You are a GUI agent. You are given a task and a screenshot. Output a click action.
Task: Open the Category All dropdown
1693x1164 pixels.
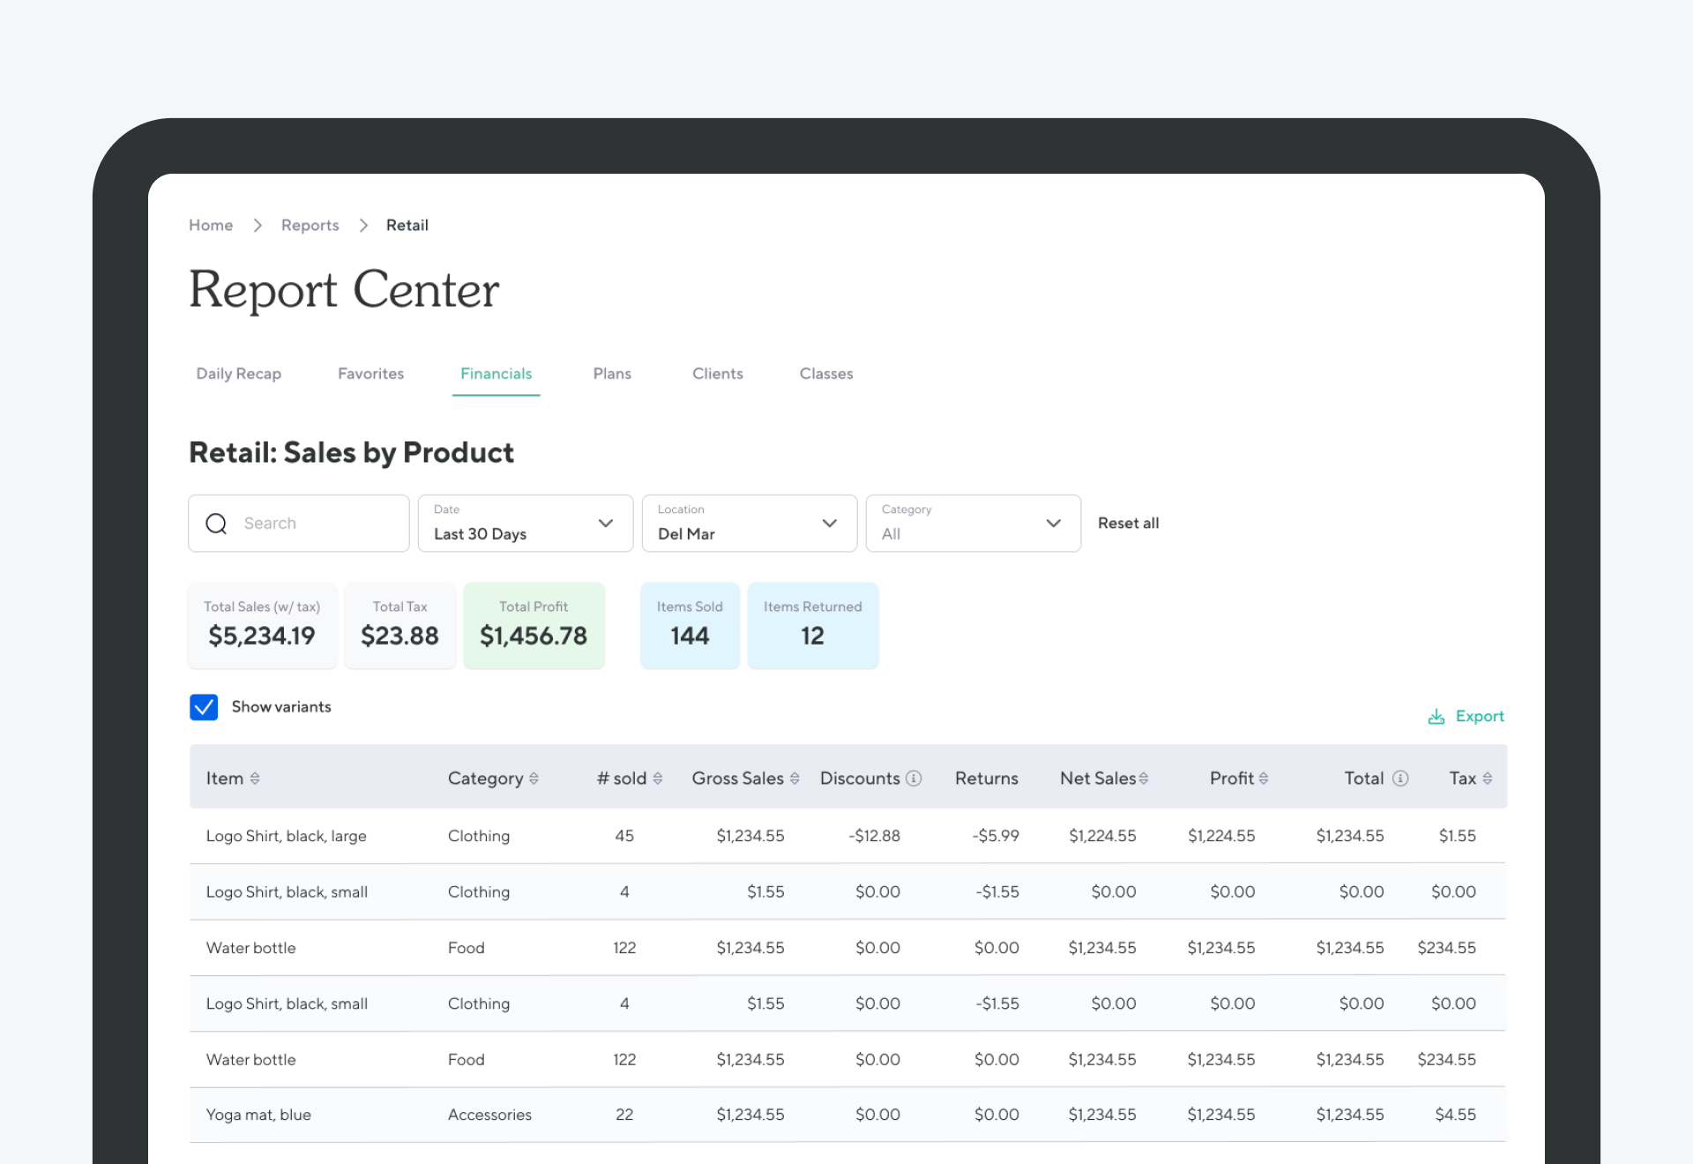(973, 524)
